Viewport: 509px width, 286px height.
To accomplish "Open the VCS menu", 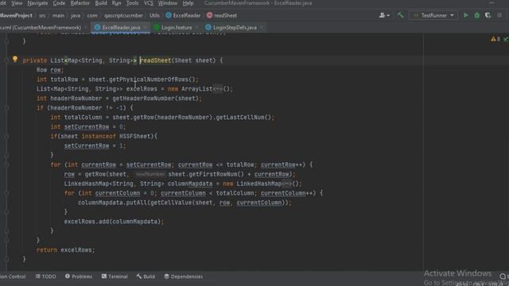I will (149, 3).
